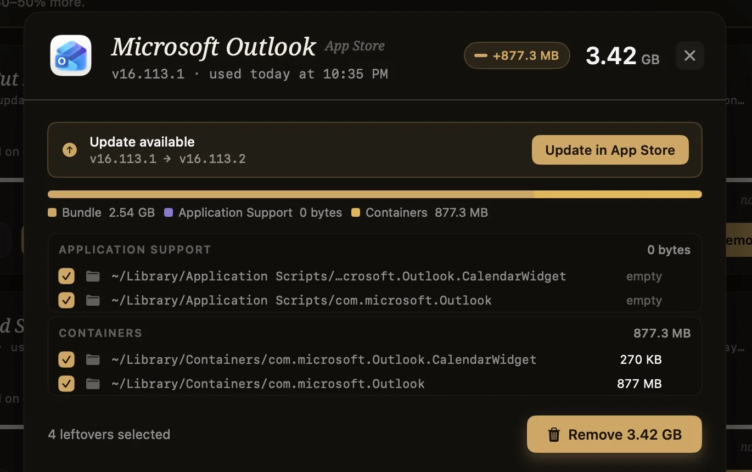Click folder icon of 877 MB Containers row
Image resolution: width=752 pixels, height=472 pixels.
click(x=93, y=384)
